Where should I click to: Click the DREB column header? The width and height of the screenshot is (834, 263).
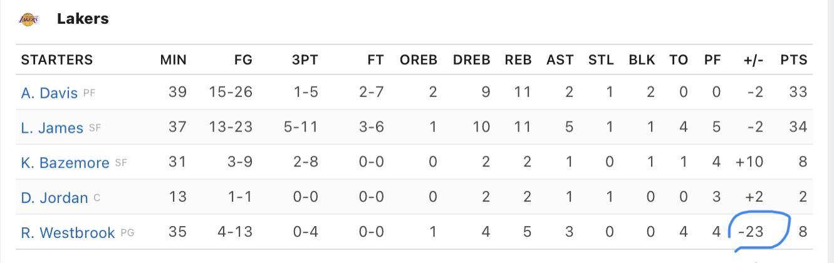point(472,60)
